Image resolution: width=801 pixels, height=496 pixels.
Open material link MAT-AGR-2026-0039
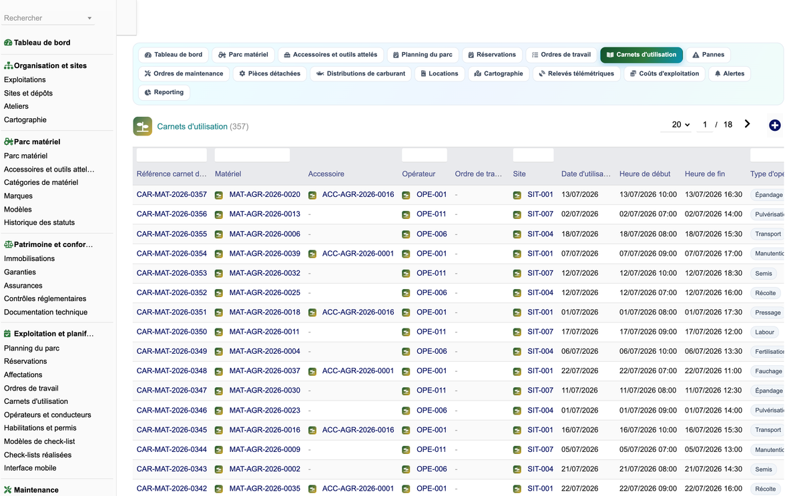tap(265, 254)
